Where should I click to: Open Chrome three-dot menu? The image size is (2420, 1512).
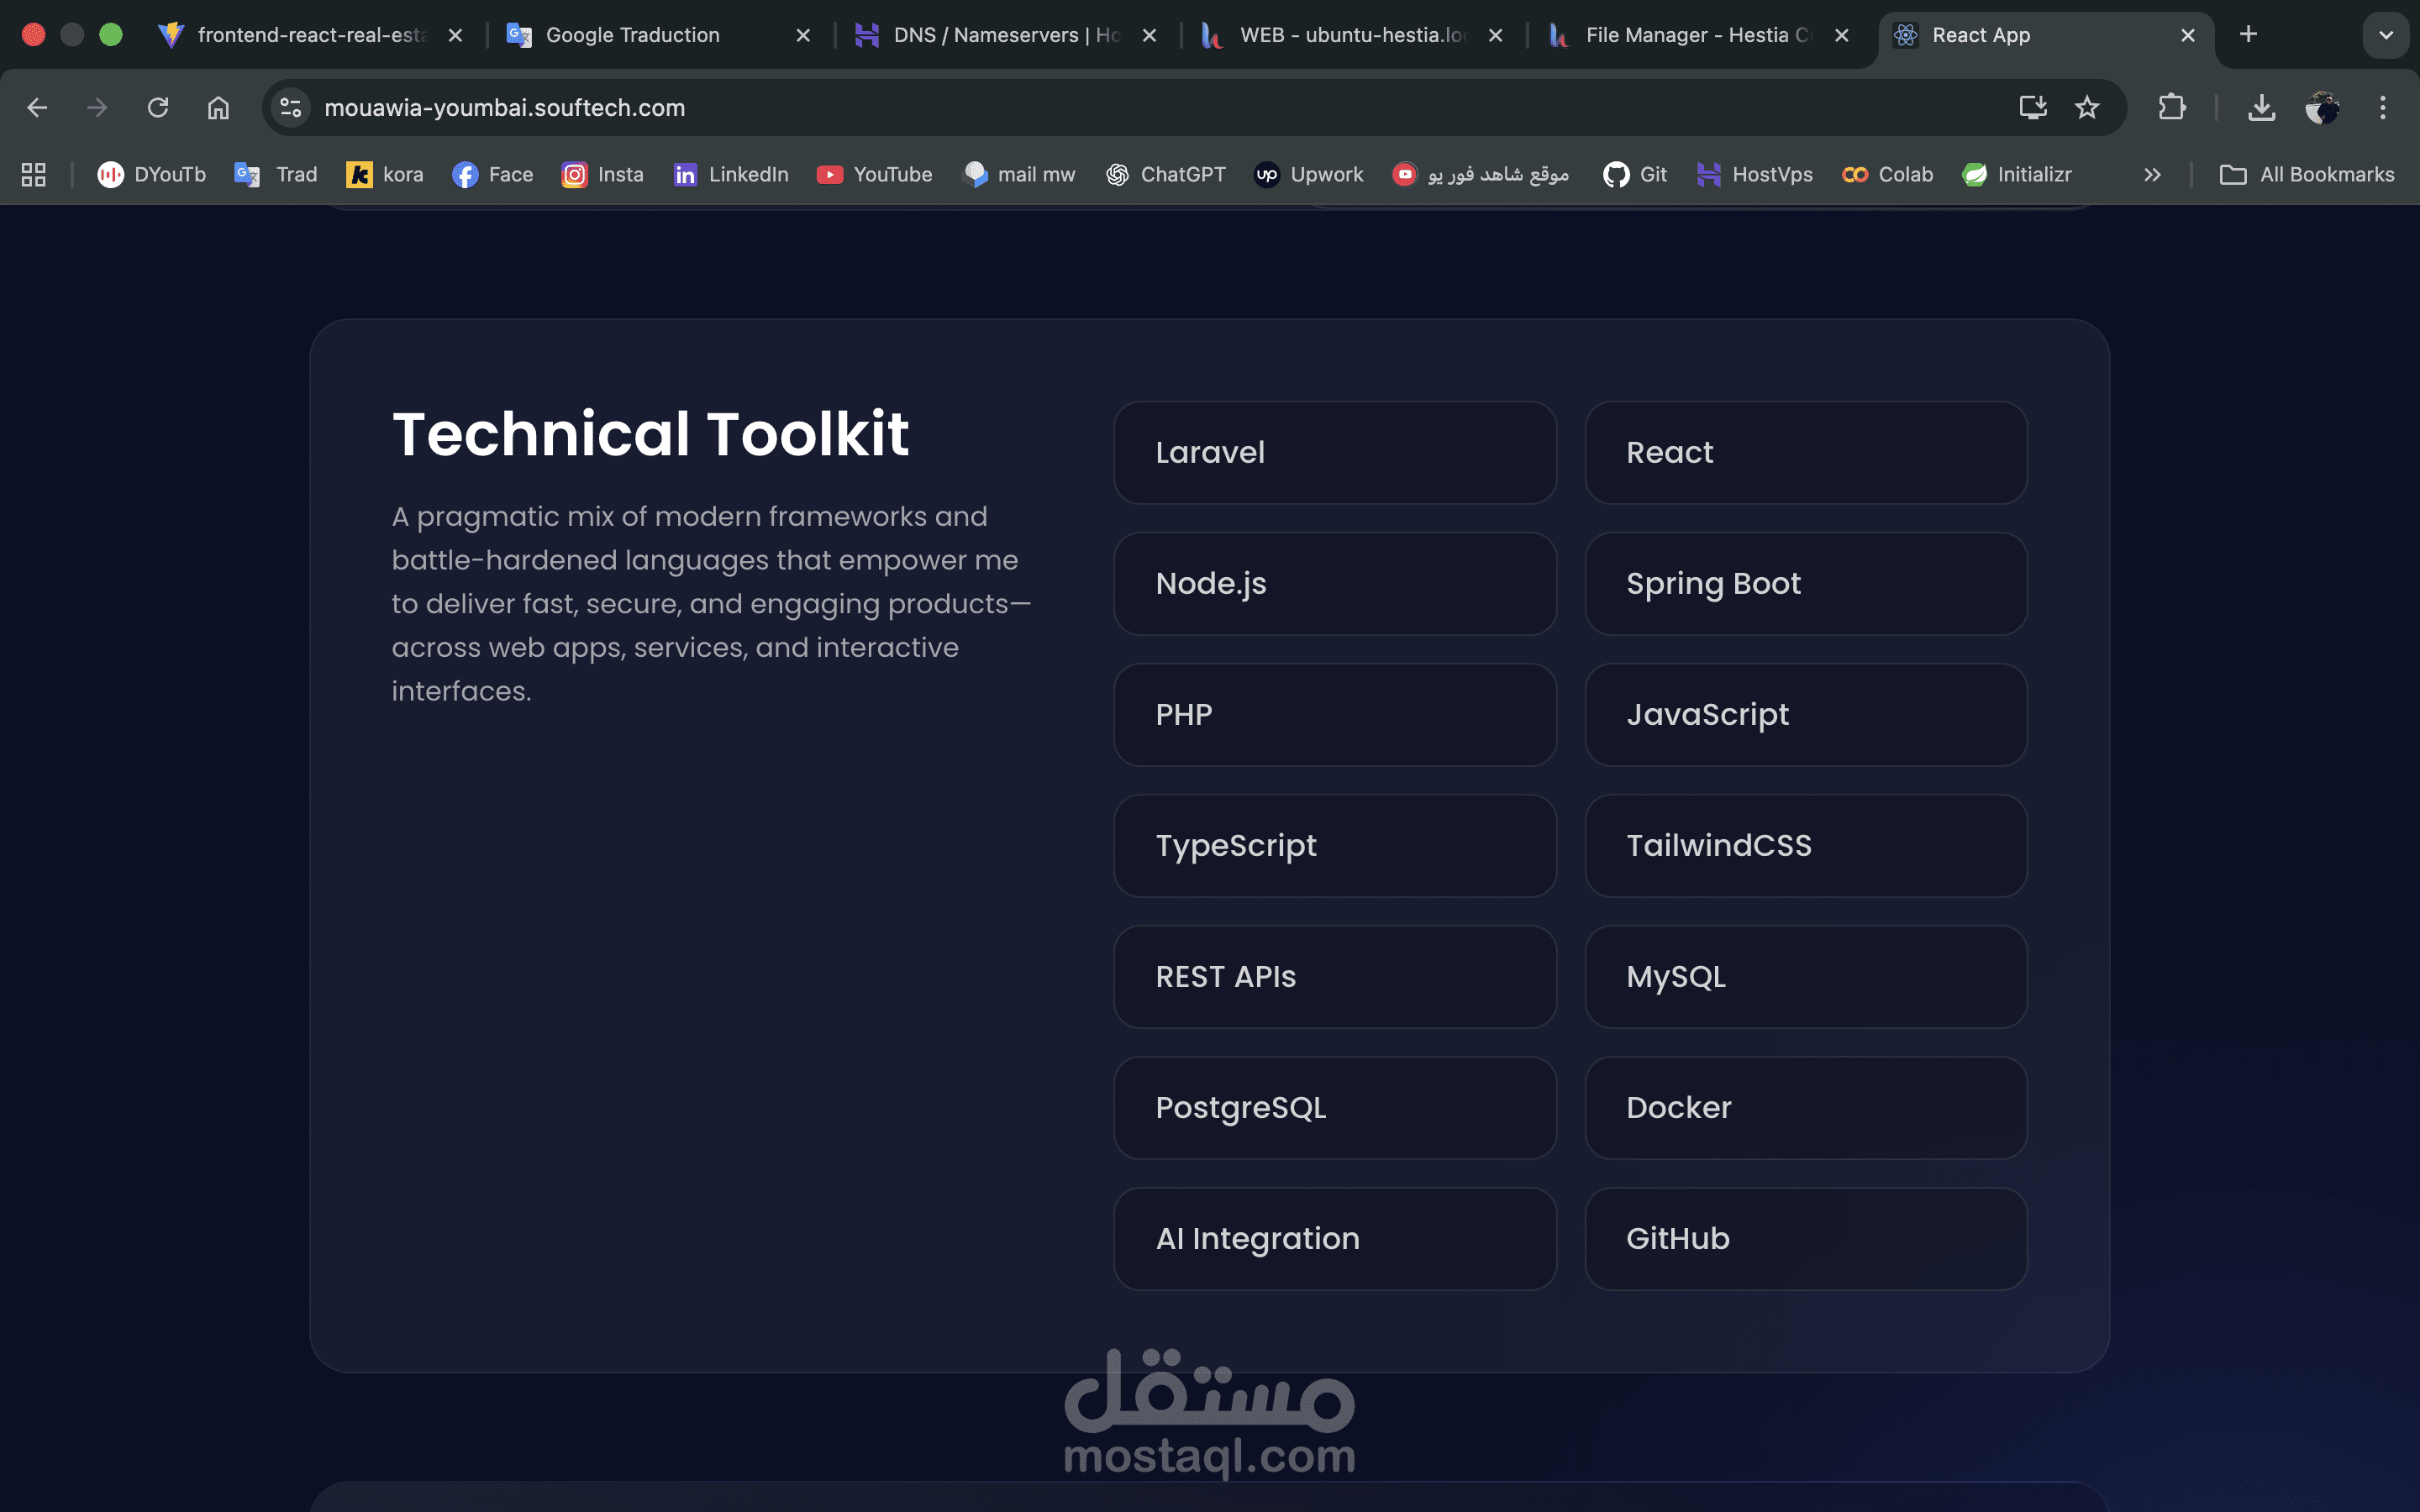tap(2383, 107)
